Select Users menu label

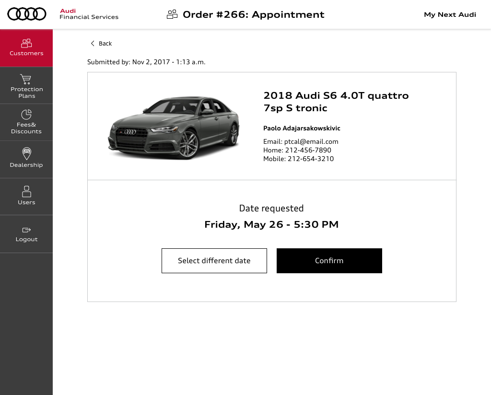[26, 202]
